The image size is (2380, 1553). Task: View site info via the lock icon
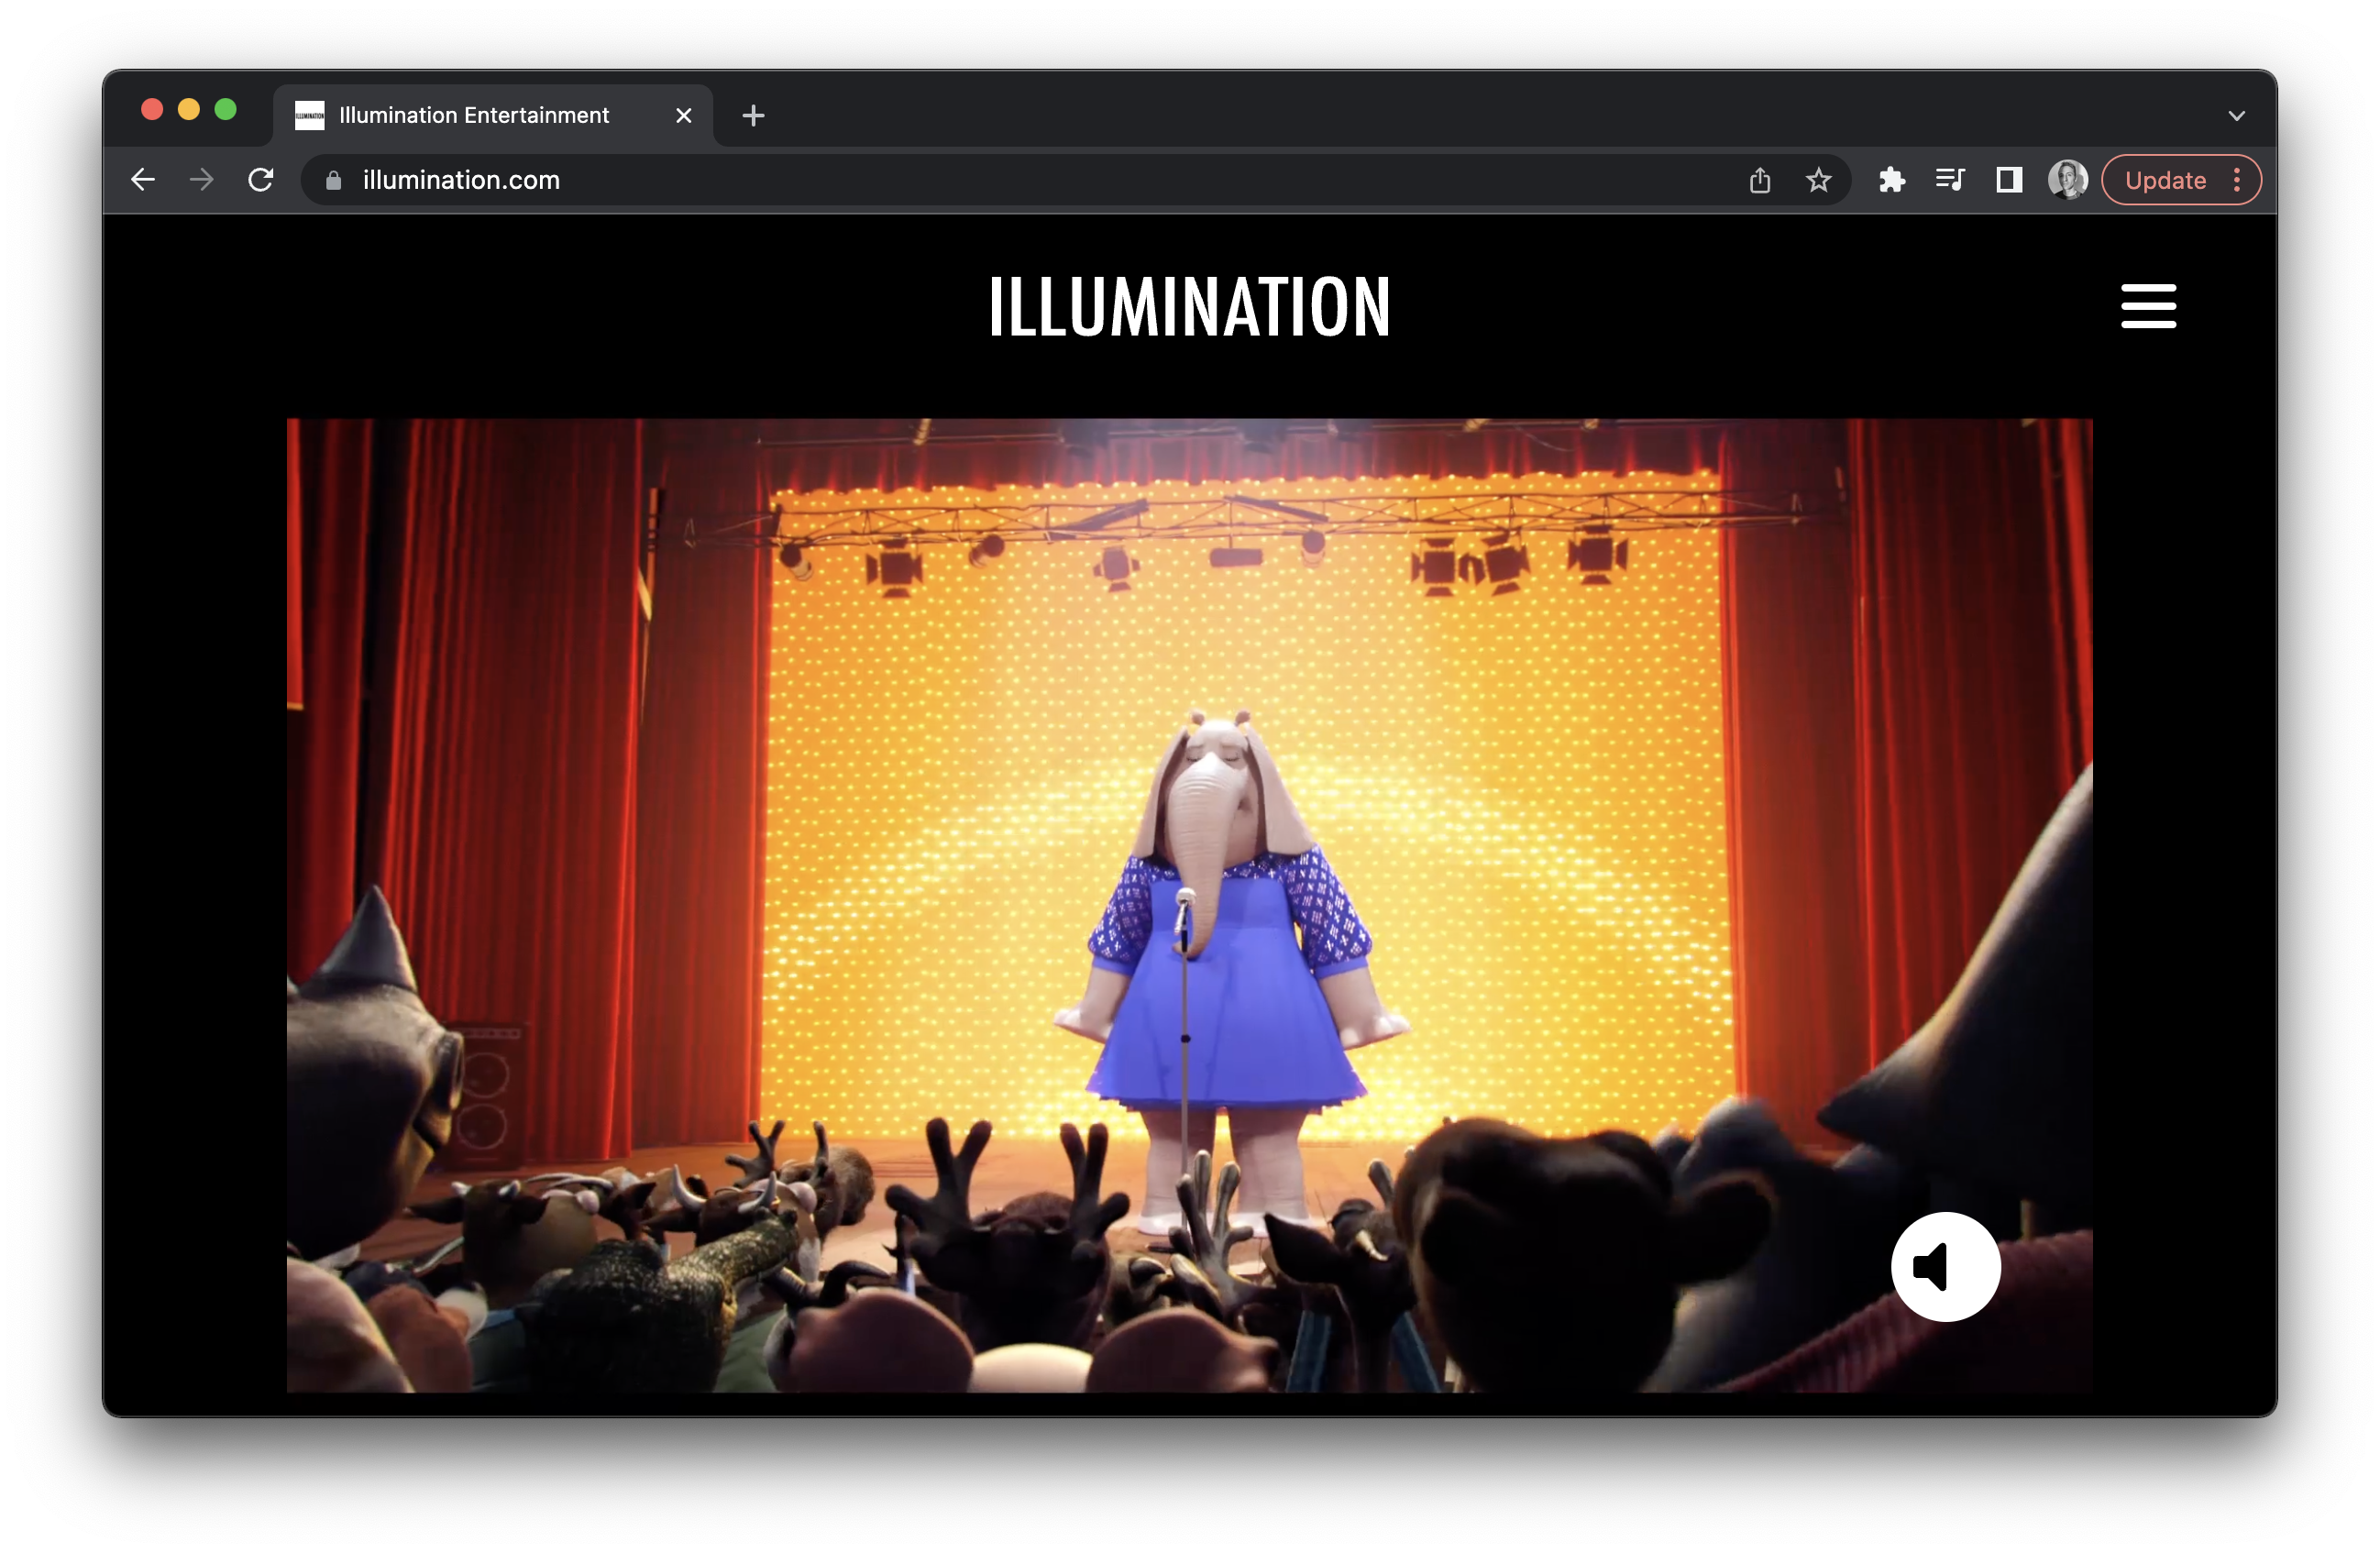tap(334, 180)
